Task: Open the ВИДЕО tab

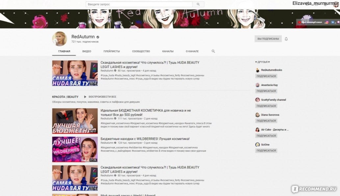Action: (x=87, y=51)
